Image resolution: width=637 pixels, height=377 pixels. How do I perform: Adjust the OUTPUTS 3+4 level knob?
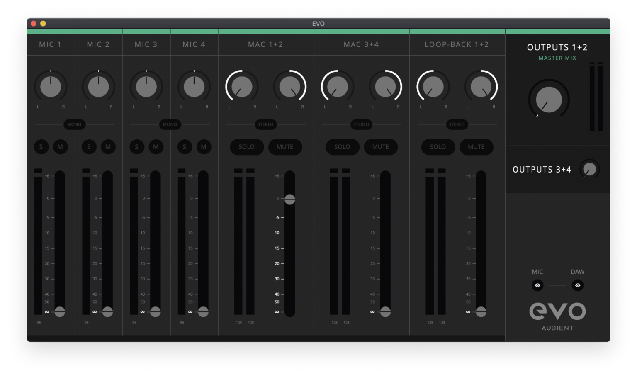tap(589, 169)
